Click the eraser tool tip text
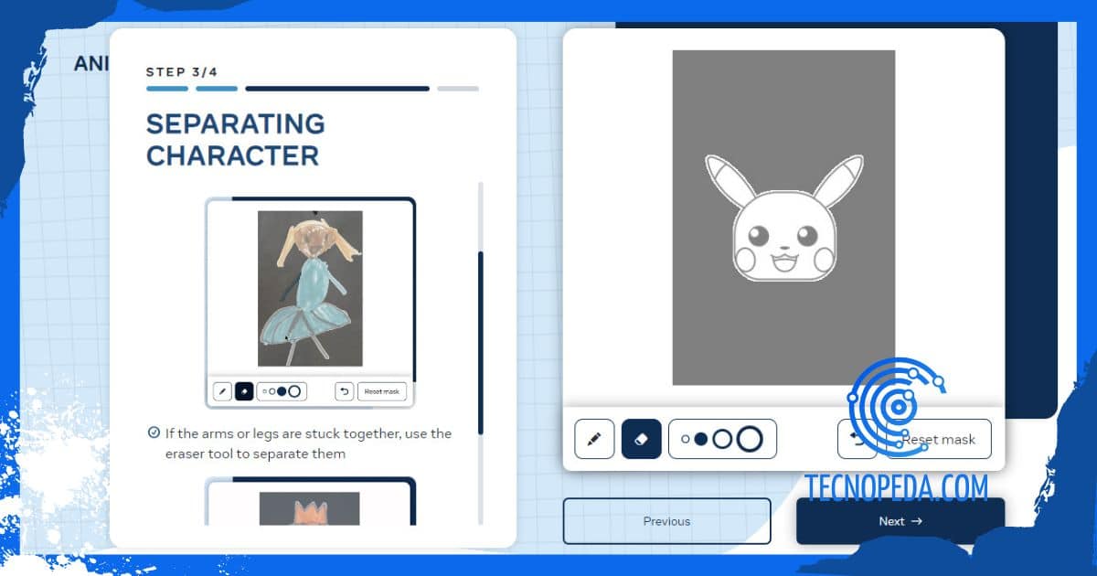Viewport: 1097px width, 576px height. point(308,443)
